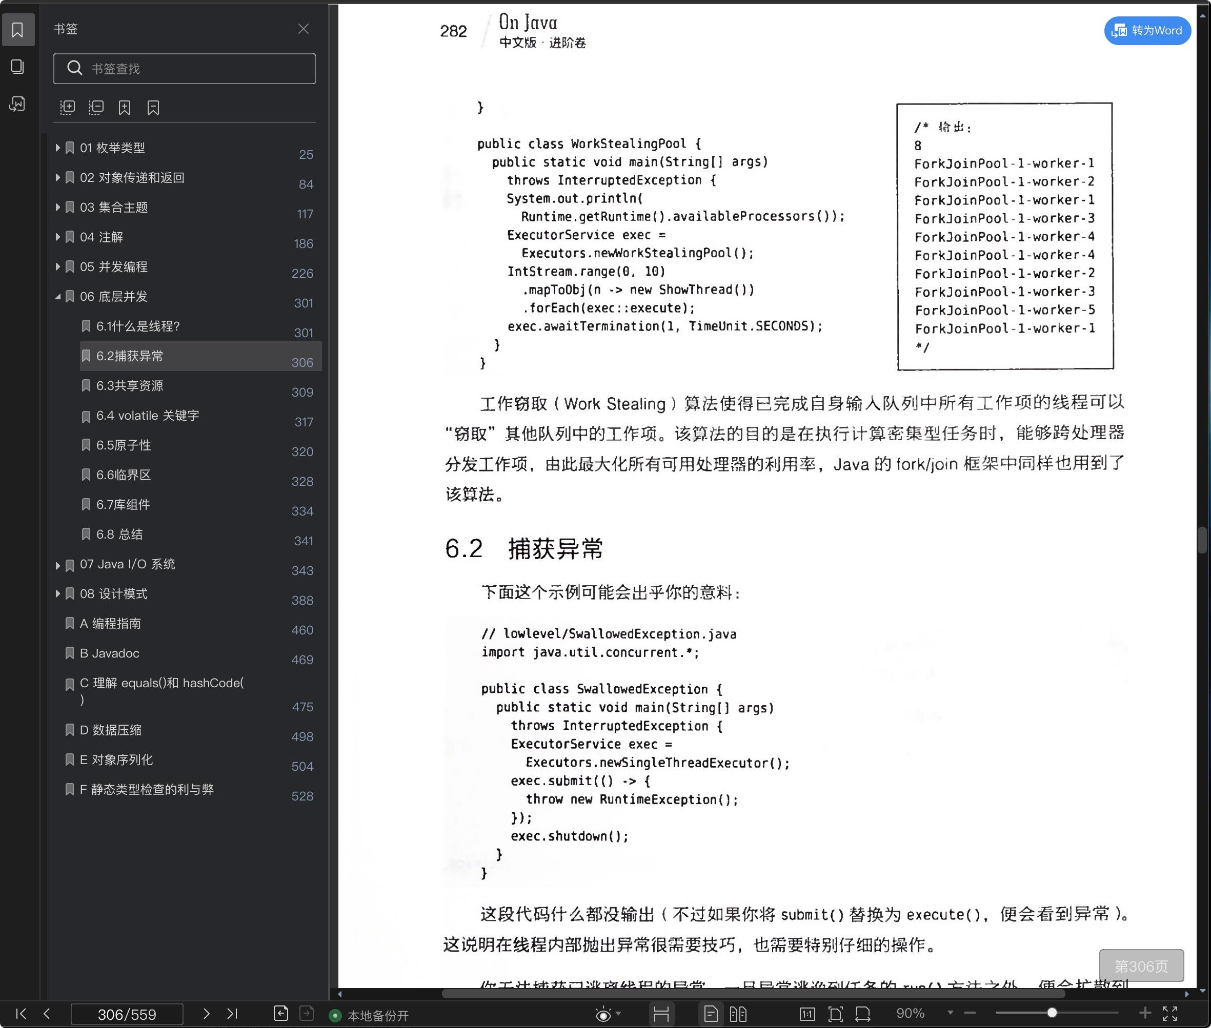Screen dimensions: 1211x1028
Task: Open bookmark E 对象序列化
Action: [x=192, y=760]
